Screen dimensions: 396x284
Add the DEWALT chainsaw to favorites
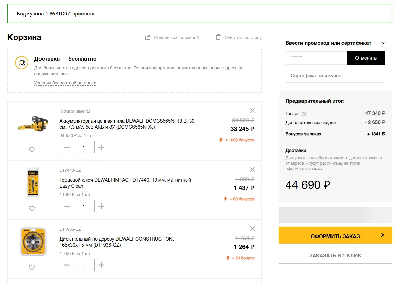coord(32,150)
